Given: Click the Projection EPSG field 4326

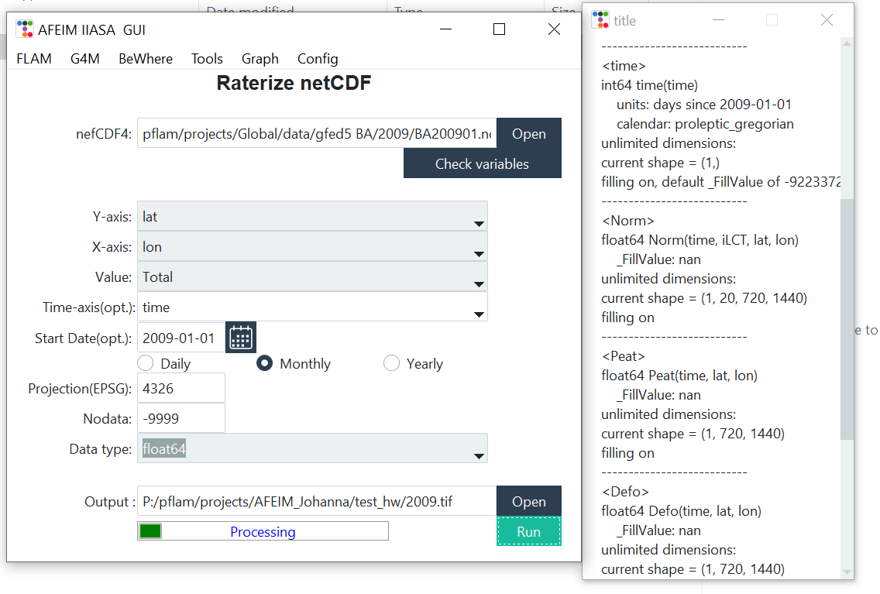Looking at the screenshot, I should point(181,388).
